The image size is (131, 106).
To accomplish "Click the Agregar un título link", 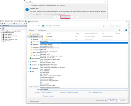I will click(x=97, y=92).
